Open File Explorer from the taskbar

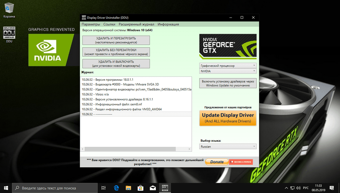click(x=128, y=188)
